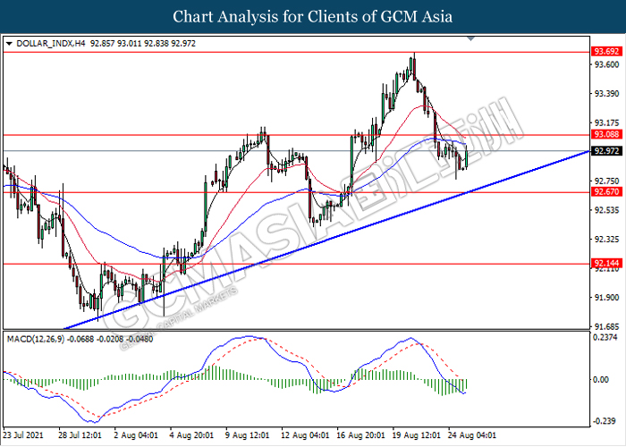Click the chart title mentioning GCM Asia
The width and height of the screenshot is (626, 447).
pos(312,16)
